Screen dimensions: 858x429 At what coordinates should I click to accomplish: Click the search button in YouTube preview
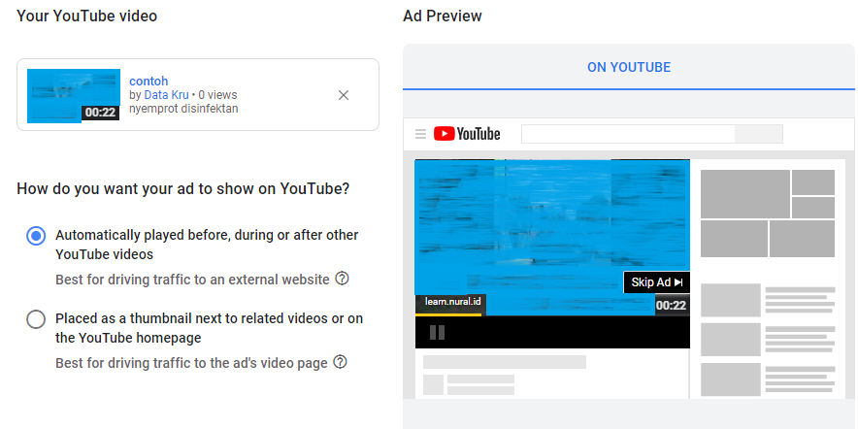pyautogui.click(x=758, y=134)
